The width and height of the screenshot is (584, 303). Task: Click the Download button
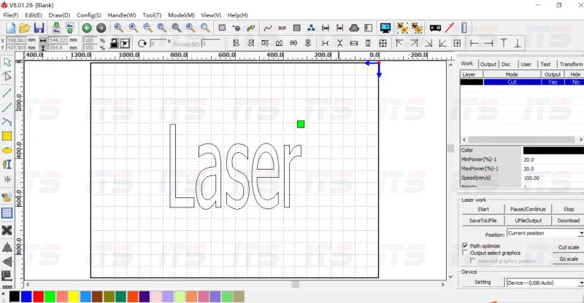(569, 221)
